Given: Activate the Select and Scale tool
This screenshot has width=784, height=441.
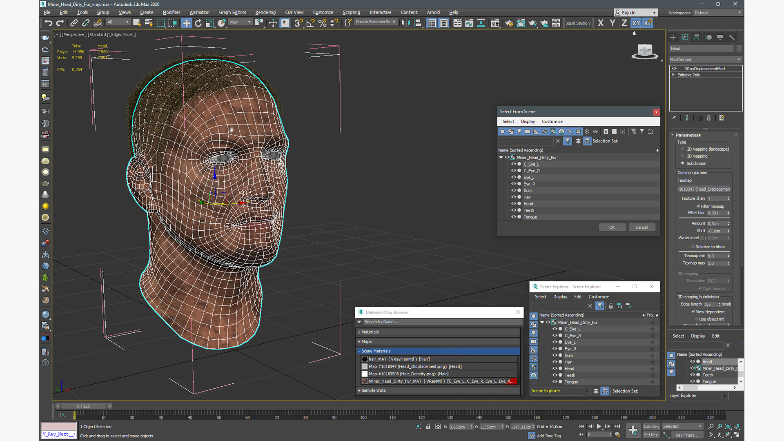Looking at the screenshot, I should [x=210, y=23].
